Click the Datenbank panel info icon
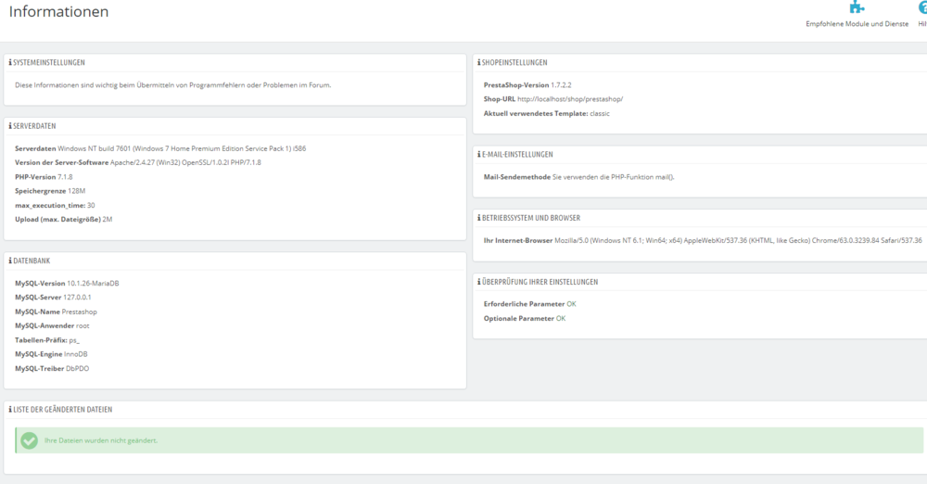927x484 pixels. coord(10,261)
